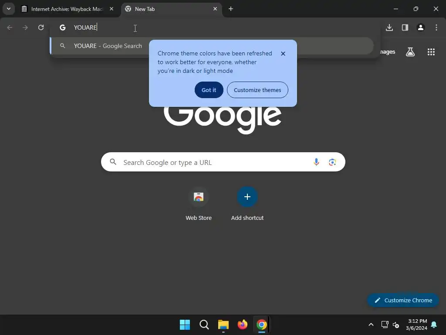Image resolution: width=446 pixels, height=335 pixels.
Task: Click the Got it button
Action: pos(209,90)
